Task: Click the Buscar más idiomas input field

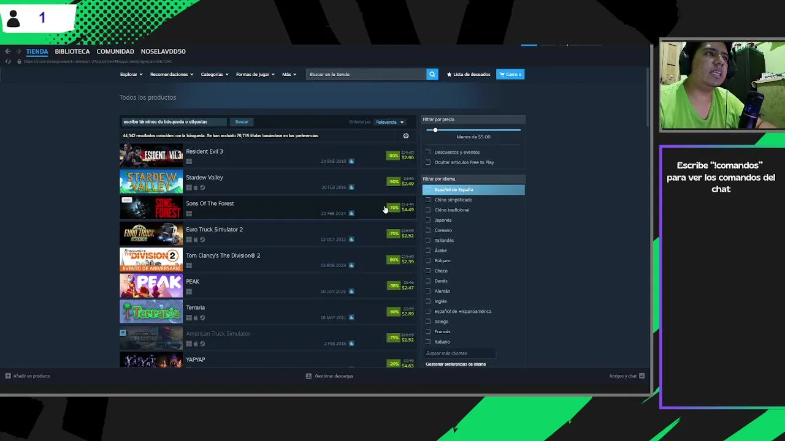Action: coord(460,353)
